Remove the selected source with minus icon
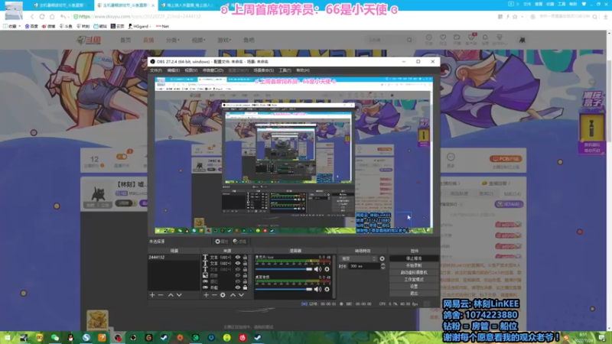Screen dimensions: 612x344 (x=214, y=295)
